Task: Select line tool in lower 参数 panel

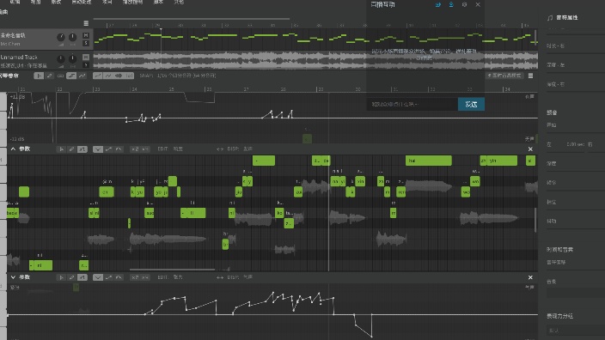Action: pos(82,277)
